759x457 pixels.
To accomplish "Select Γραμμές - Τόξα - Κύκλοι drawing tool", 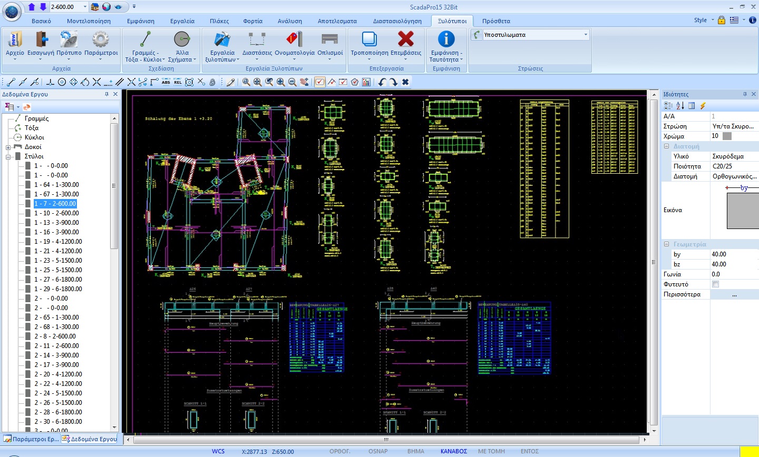I will pos(145,46).
